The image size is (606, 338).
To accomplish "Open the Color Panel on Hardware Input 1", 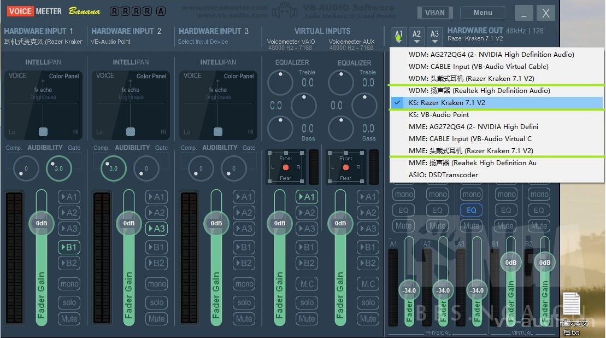I will 63,76.
